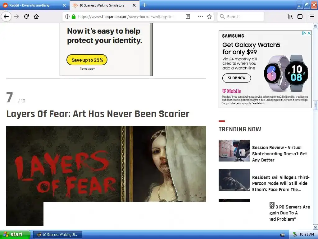
Task: Toggle reader view in address bar
Action: (188, 16)
